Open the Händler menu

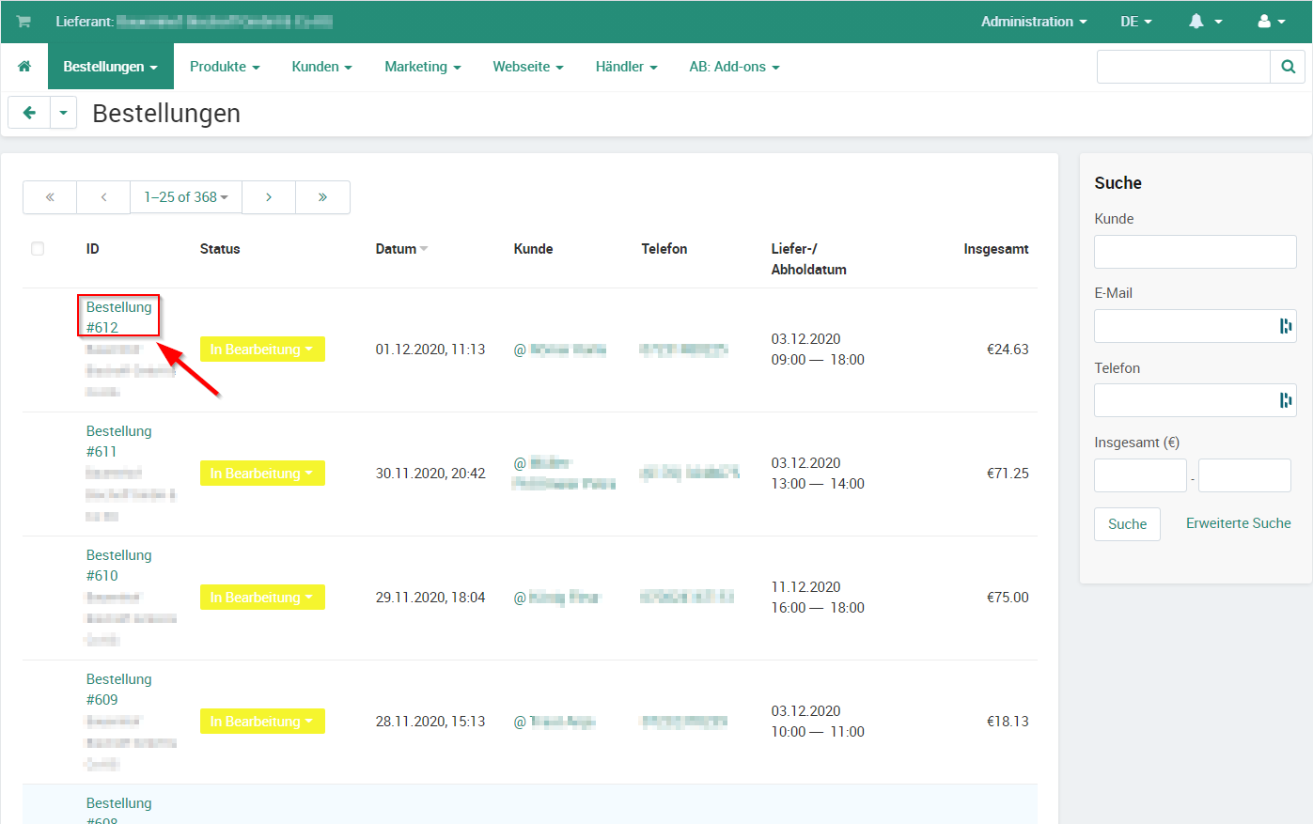point(626,67)
